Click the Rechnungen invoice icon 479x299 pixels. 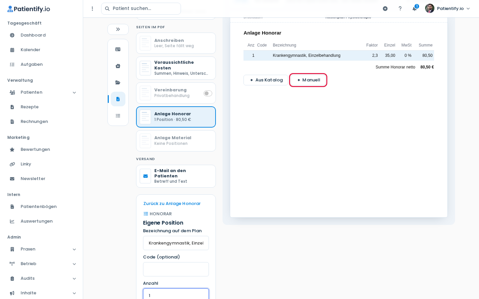pos(12,122)
